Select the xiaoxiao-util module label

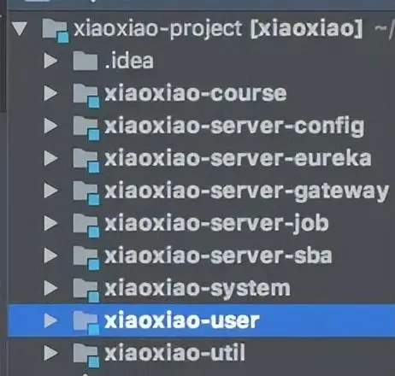pos(174,353)
